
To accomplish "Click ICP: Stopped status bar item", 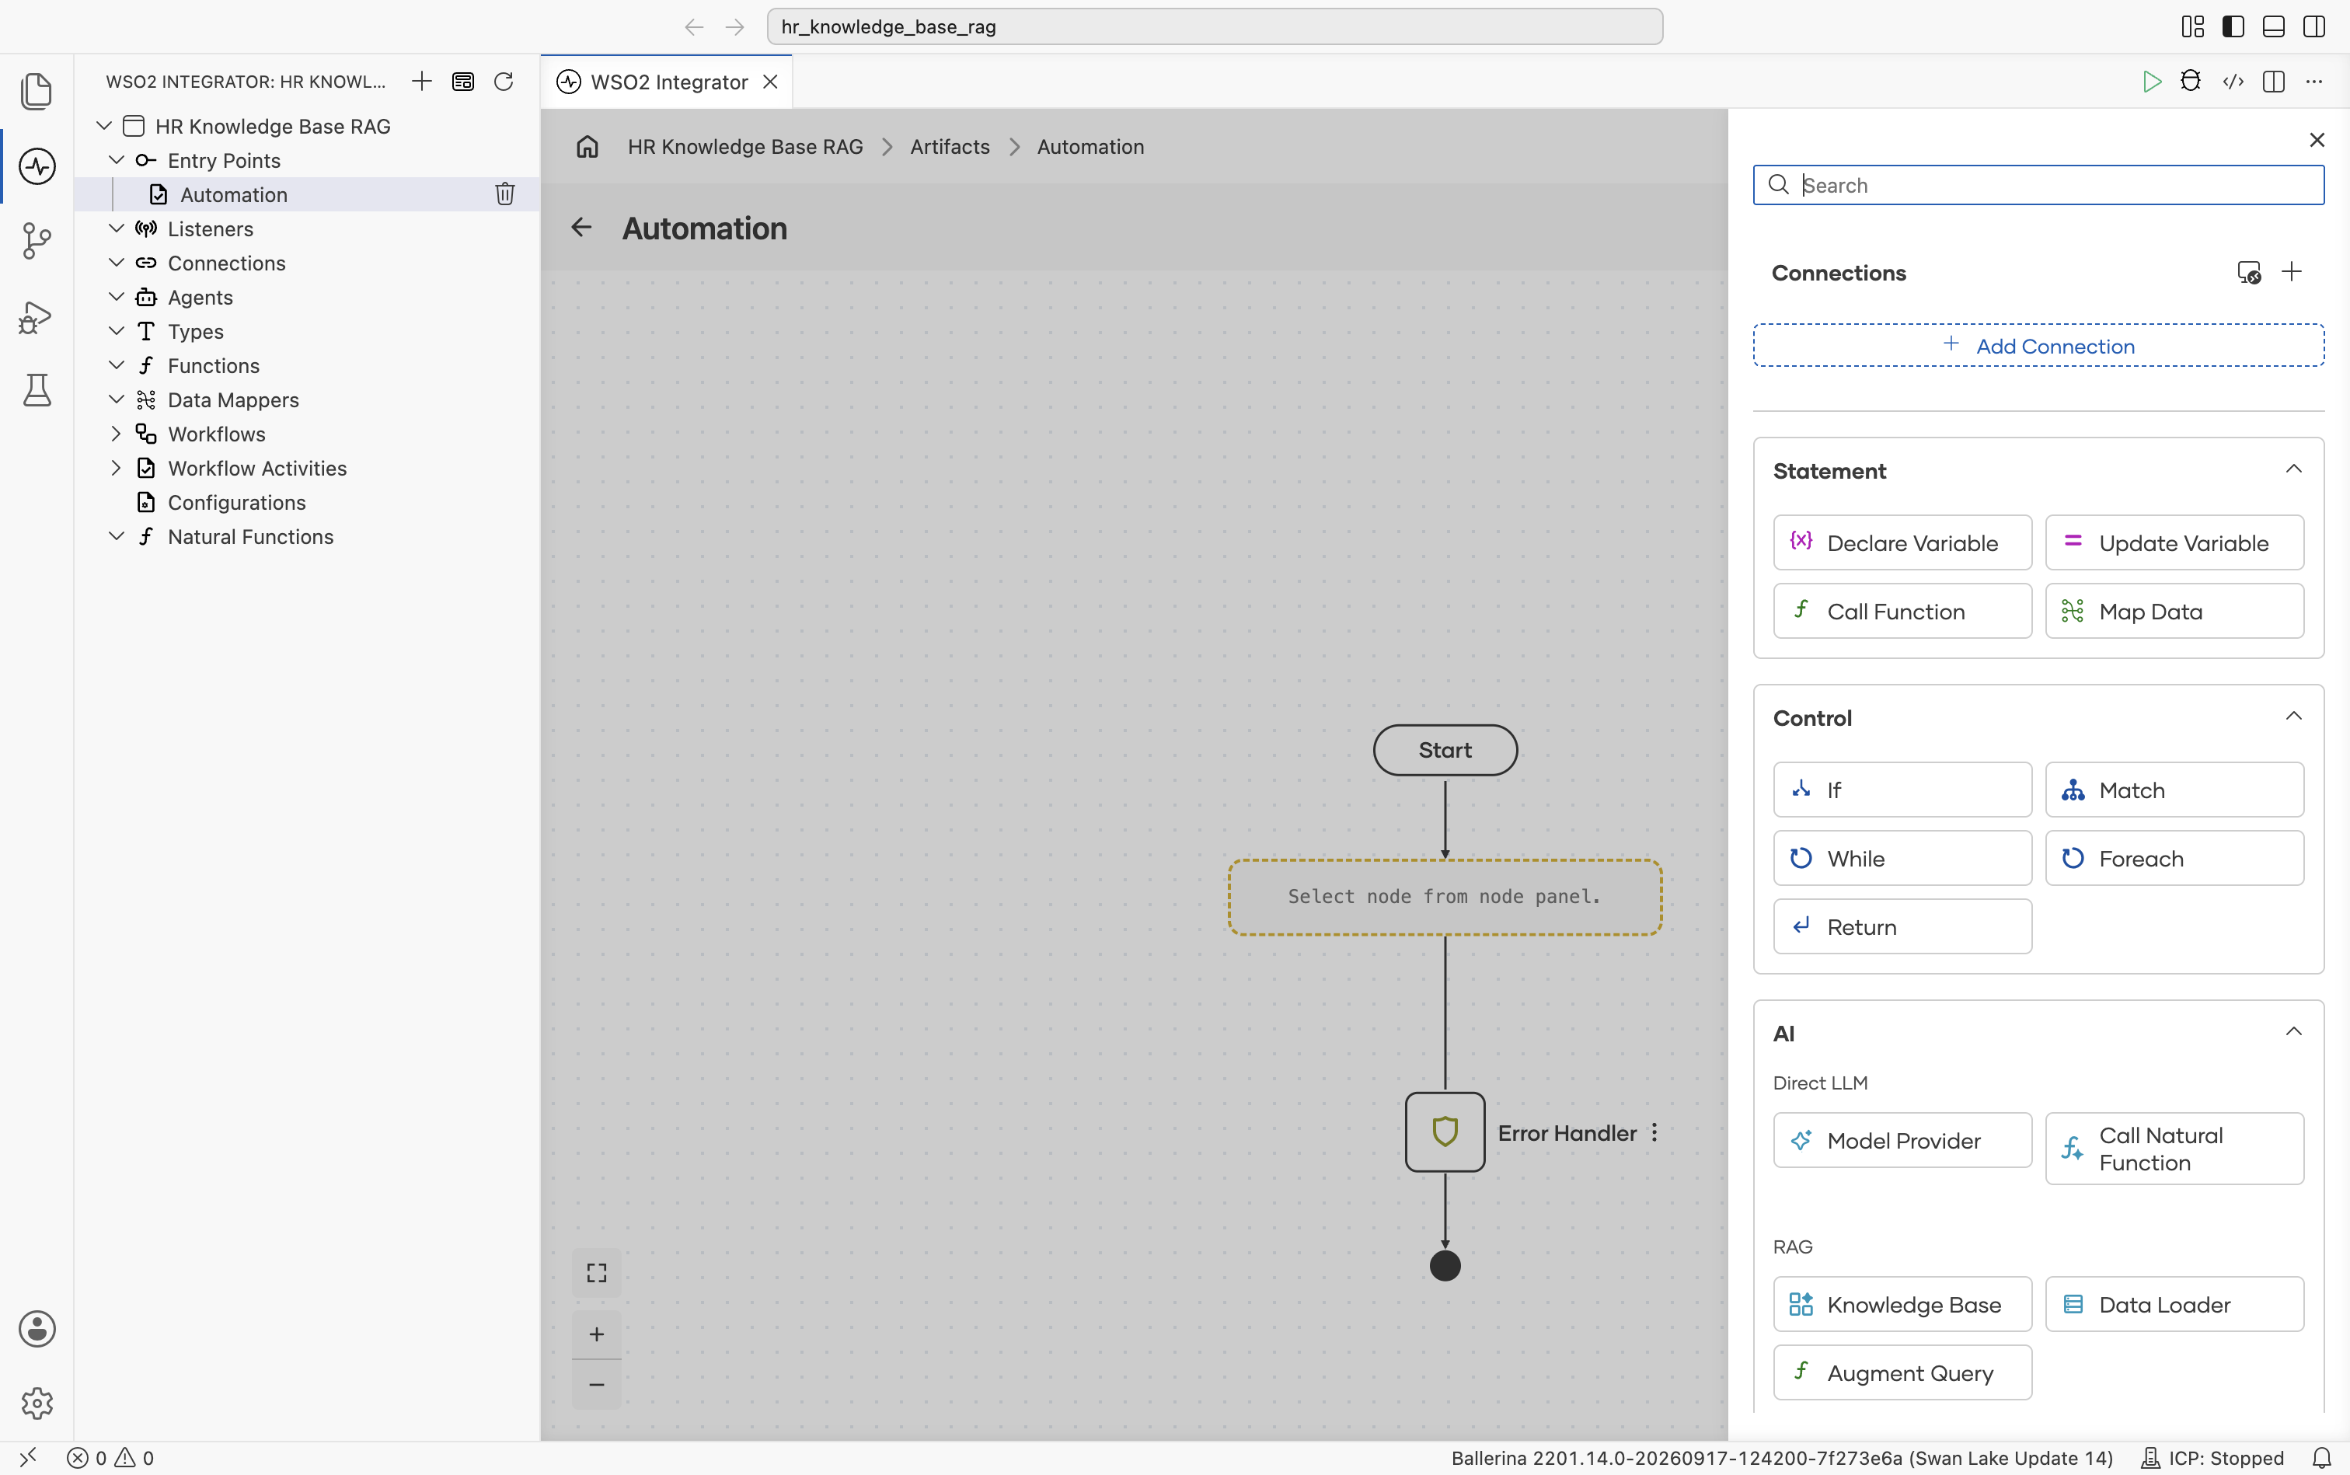I will coord(2212,1457).
